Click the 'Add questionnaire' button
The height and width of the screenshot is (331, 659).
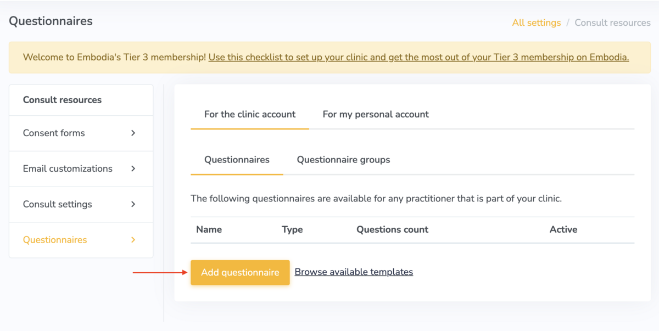[240, 272]
